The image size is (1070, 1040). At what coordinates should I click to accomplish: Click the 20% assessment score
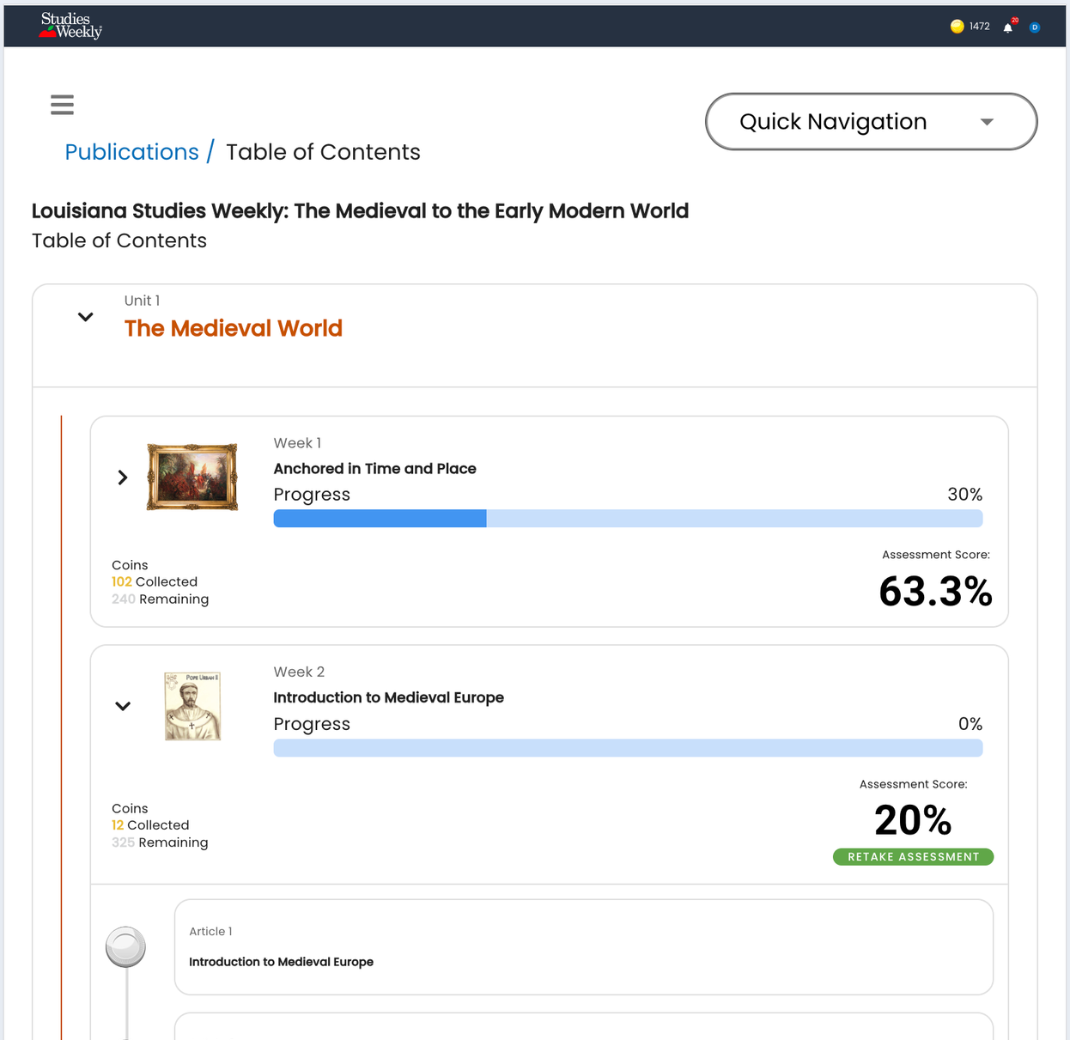913,820
